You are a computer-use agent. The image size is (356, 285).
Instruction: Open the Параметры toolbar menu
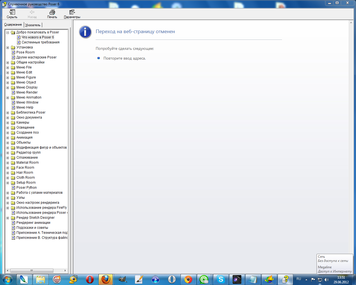[x=72, y=14]
